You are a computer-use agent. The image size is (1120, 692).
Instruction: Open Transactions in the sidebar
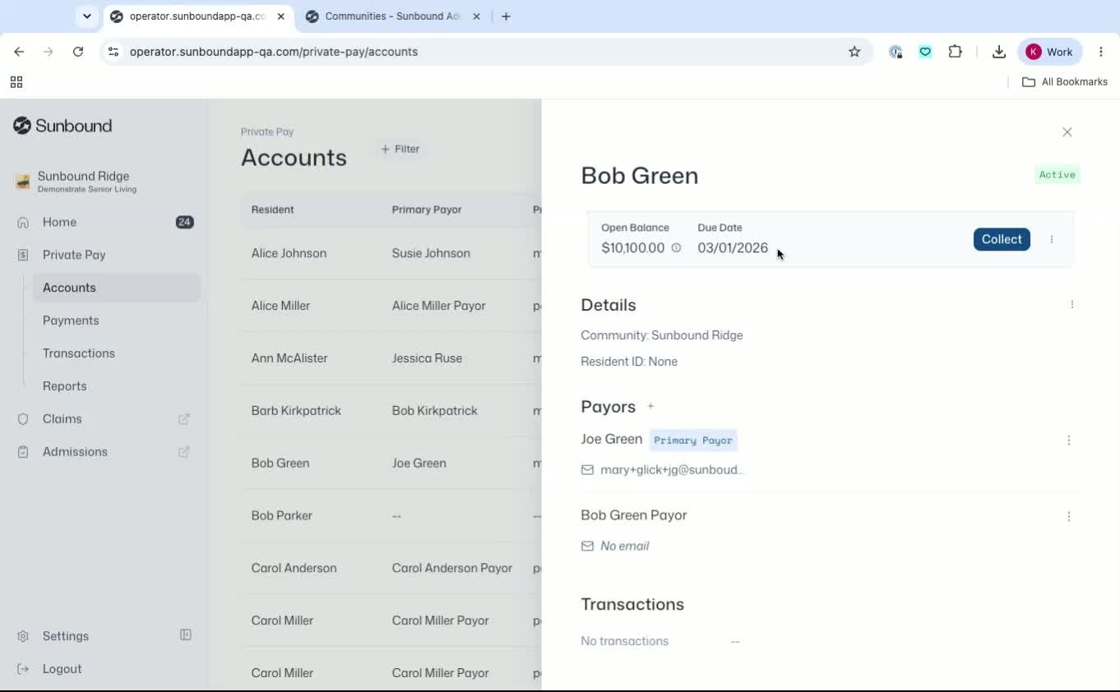(x=79, y=353)
